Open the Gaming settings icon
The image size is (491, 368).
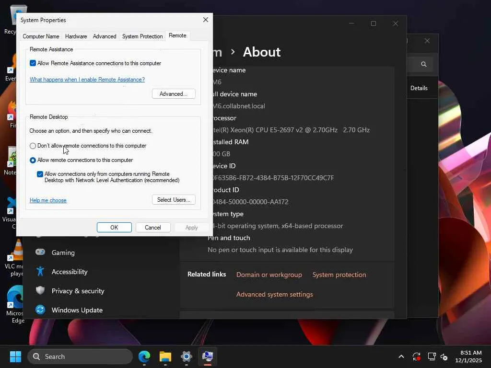pyautogui.click(x=40, y=252)
